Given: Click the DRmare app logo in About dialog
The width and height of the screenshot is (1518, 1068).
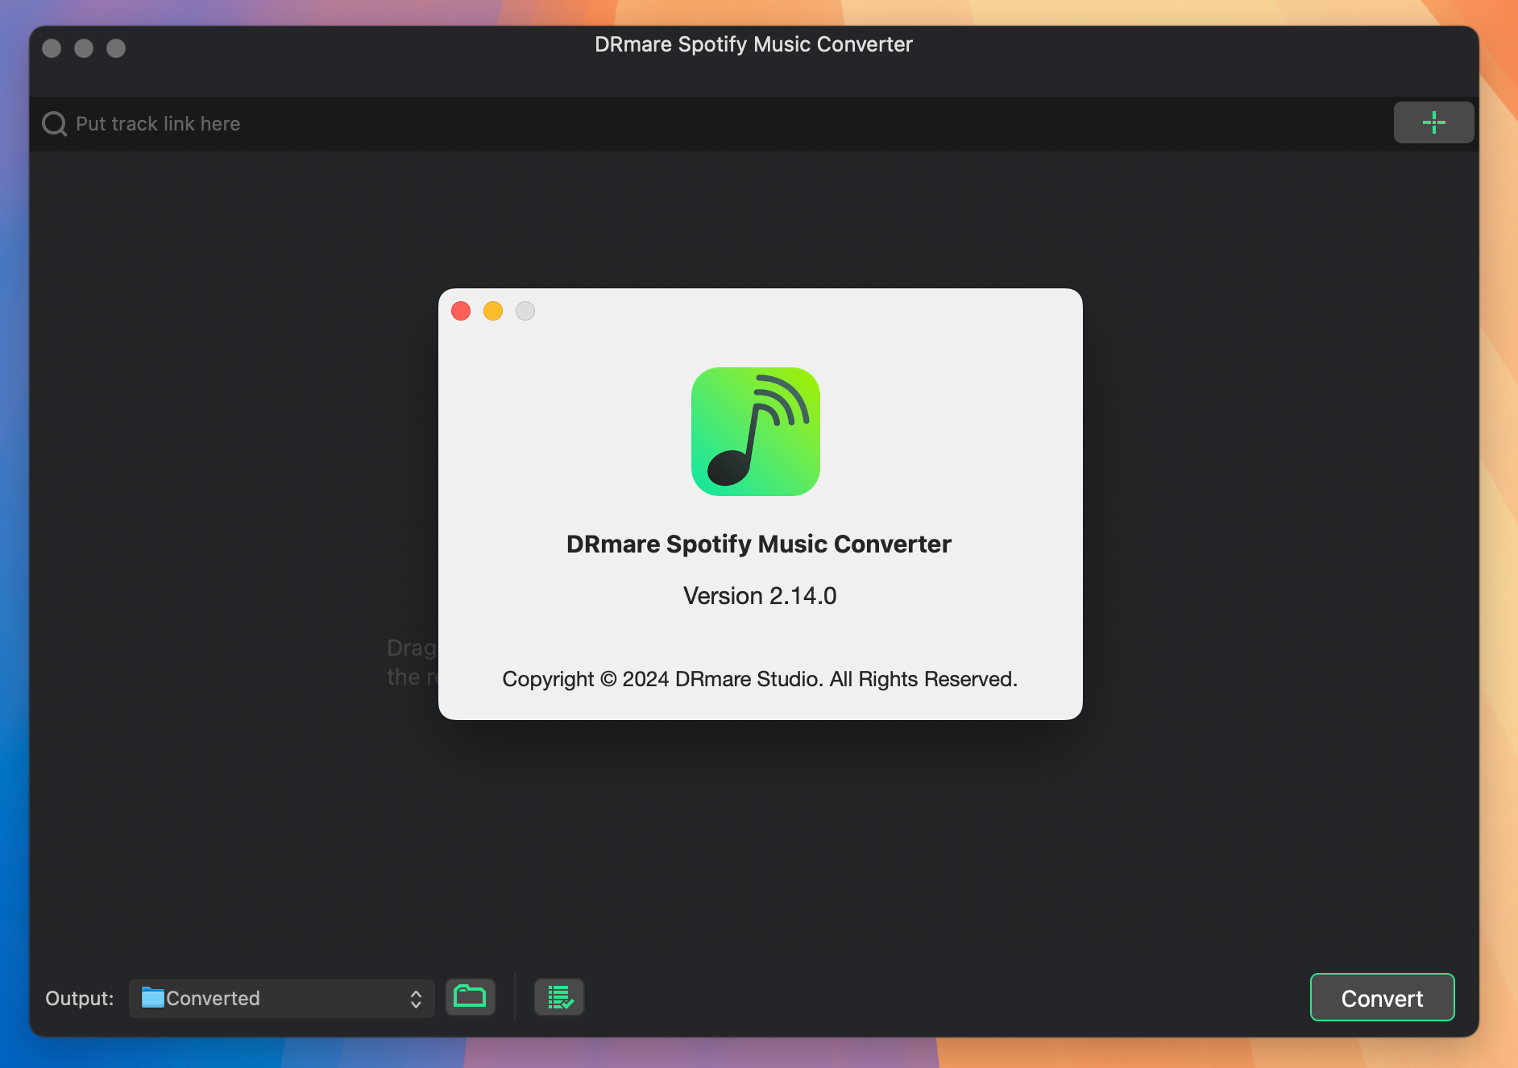Looking at the screenshot, I should click(x=756, y=432).
